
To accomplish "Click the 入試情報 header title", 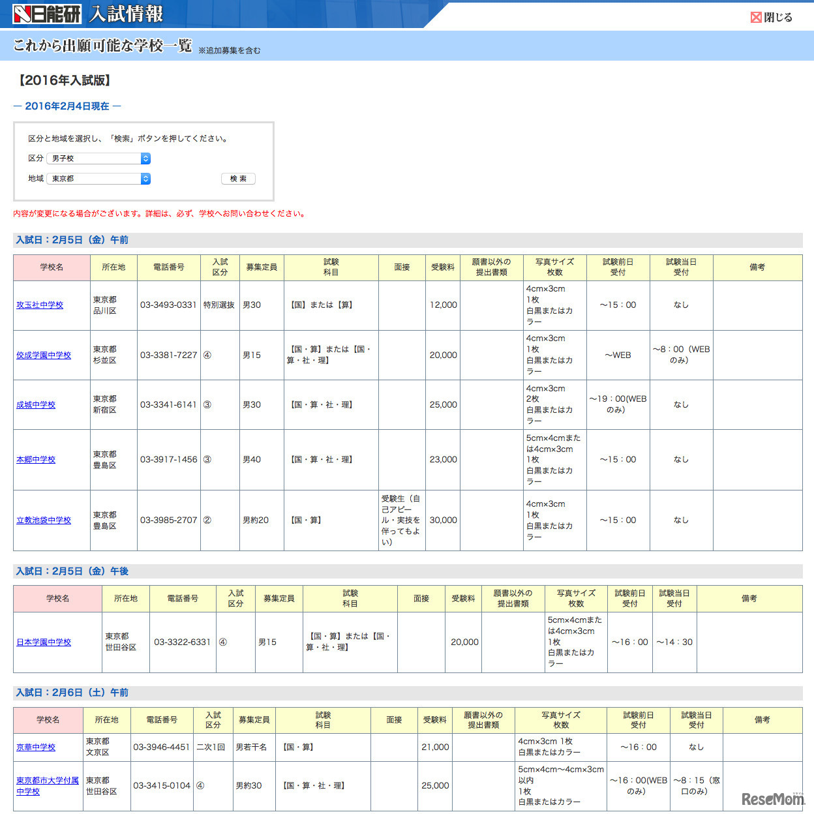I will tap(127, 14).
